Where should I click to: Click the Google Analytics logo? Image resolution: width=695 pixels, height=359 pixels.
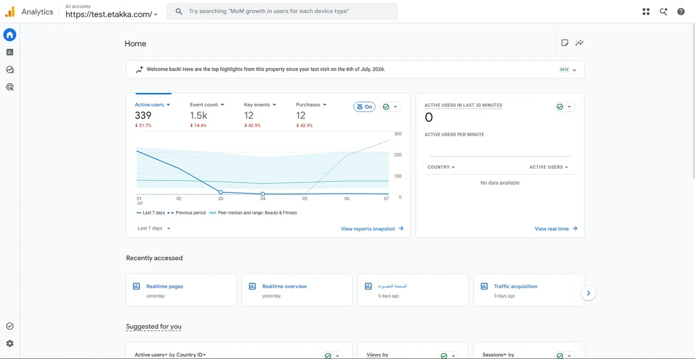(10, 12)
